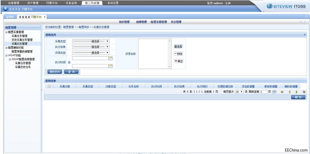Collapse the 配置管理 sidebar panel

[38, 28]
